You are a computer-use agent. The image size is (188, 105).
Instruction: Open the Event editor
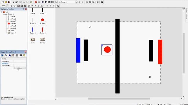(x=49, y=2)
